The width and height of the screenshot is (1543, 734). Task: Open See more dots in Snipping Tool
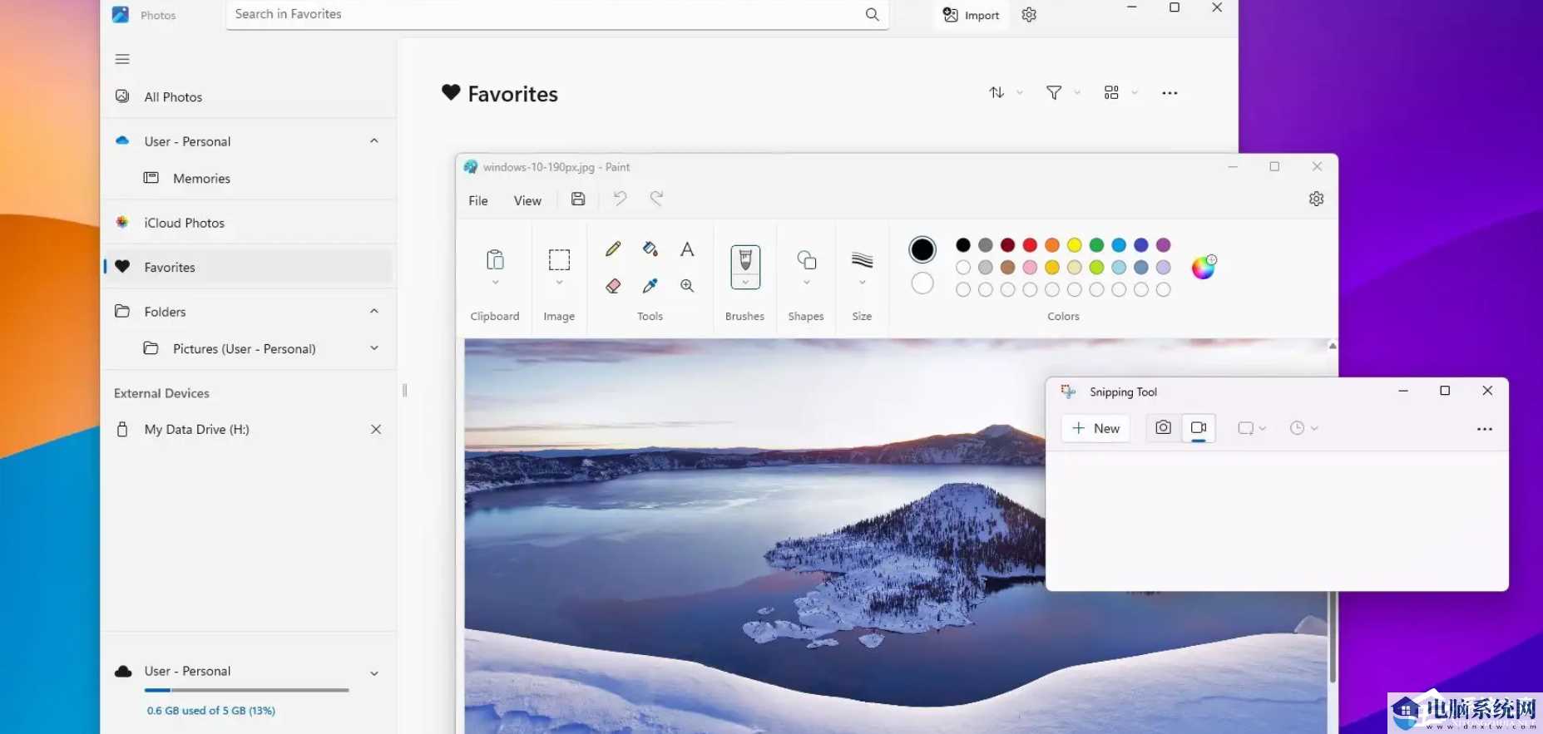pyautogui.click(x=1485, y=429)
